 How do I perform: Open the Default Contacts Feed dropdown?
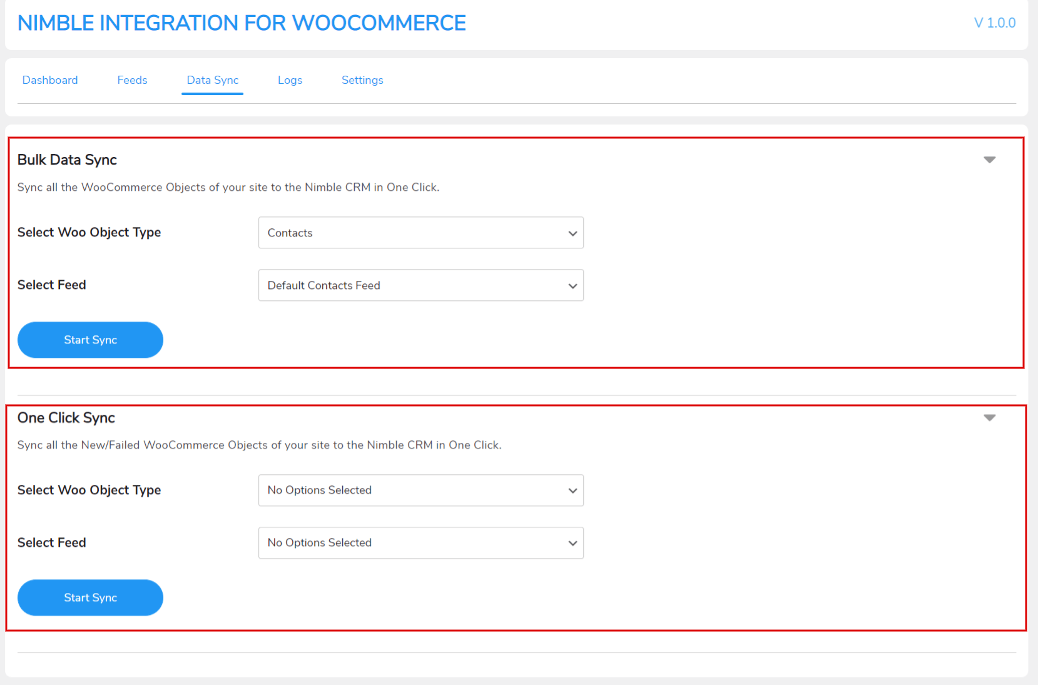[x=420, y=285]
